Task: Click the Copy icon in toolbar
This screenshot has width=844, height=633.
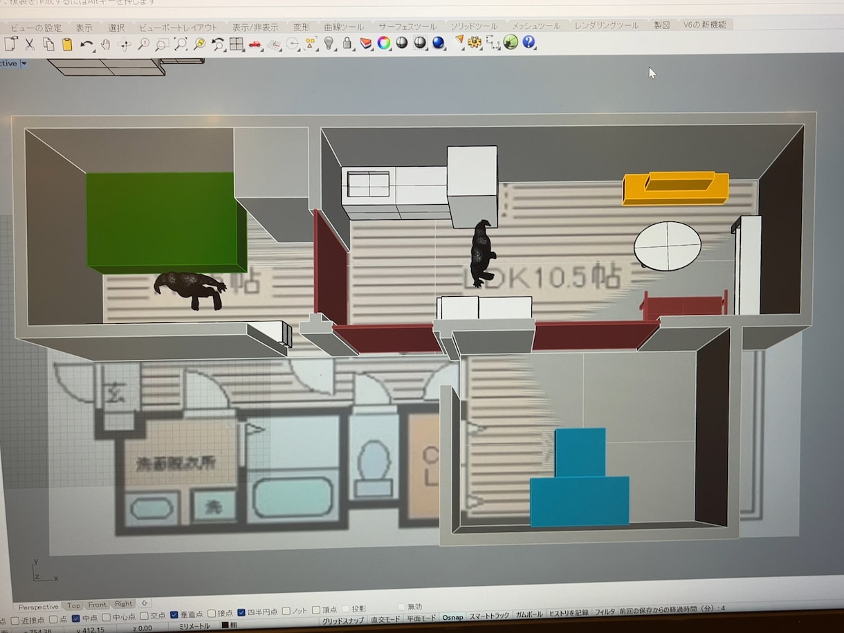Action: pos(48,44)
